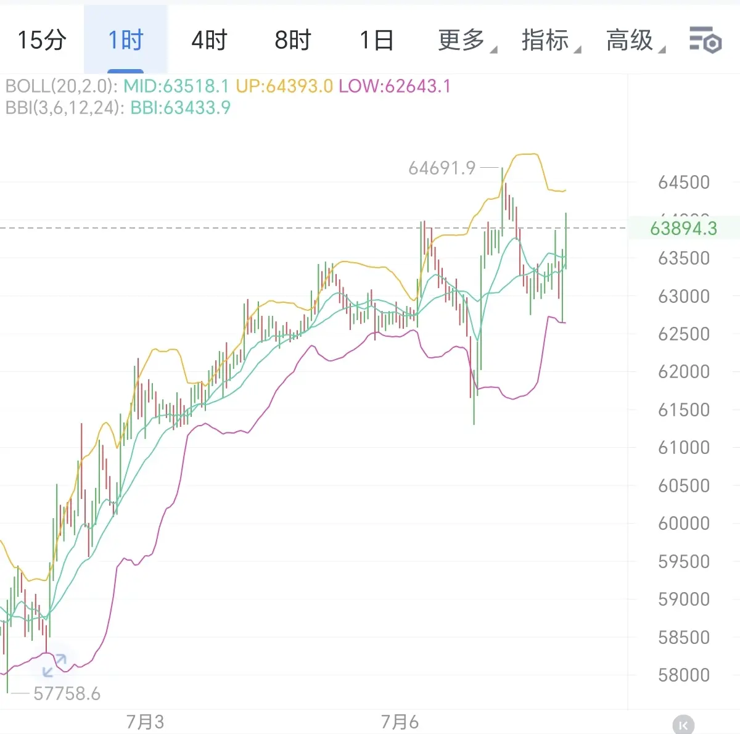Click the jump-to-latest K icon
This screenshot has width=740, height=734.
683,725
